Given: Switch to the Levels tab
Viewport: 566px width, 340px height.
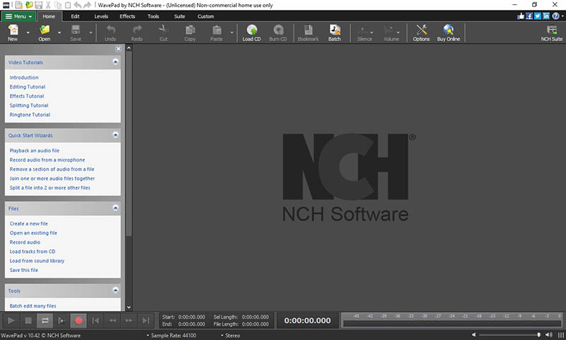Looking at the screenshot, I should (x=101, y=16).
